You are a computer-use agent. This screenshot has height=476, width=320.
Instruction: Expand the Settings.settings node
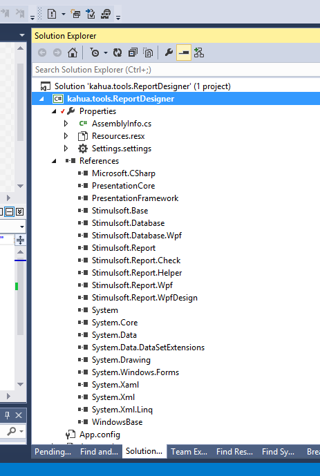click(x=66, y=149)
